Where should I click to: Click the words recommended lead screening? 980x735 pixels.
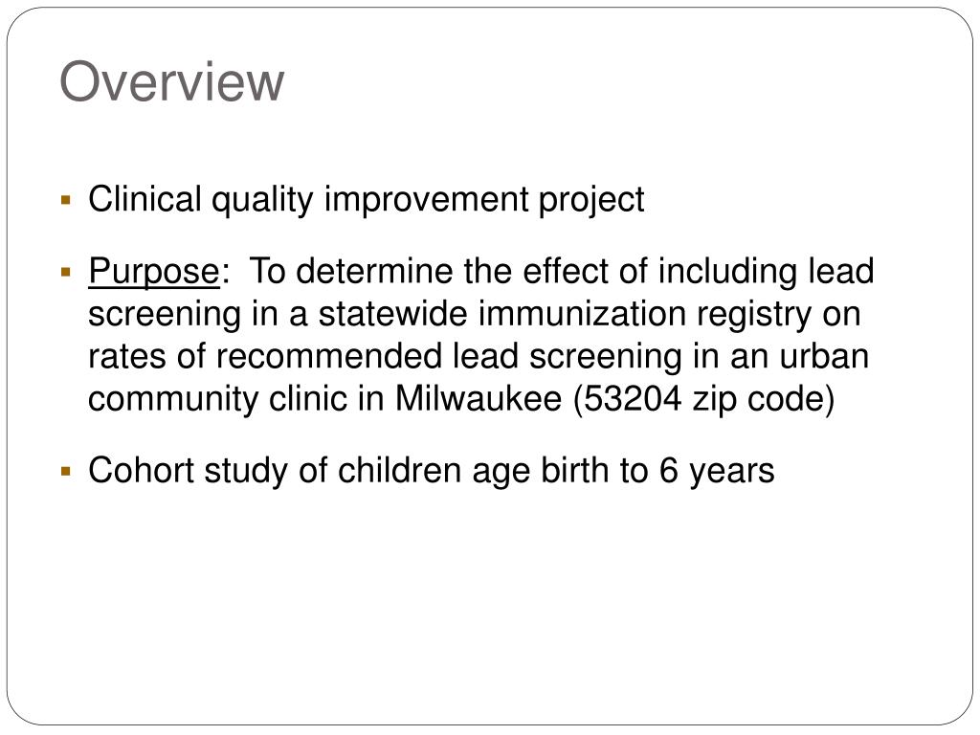pos(449,357)
